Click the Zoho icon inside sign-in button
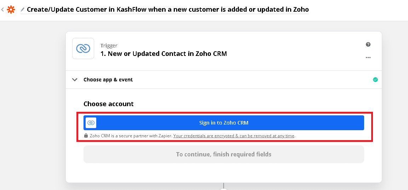 [x=91, y=123]
